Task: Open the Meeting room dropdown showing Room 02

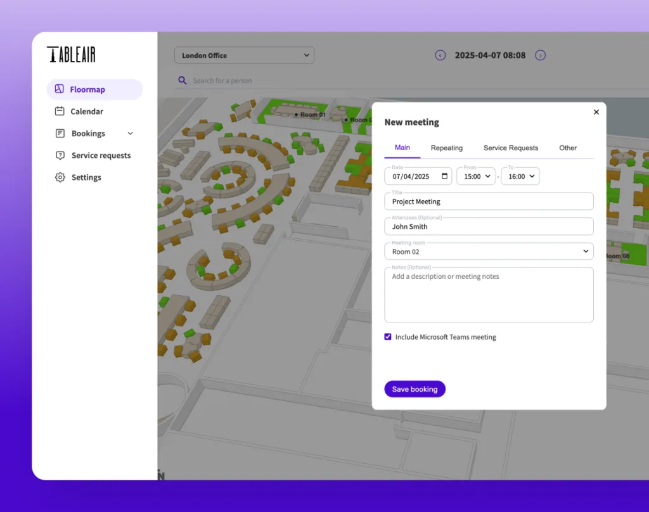Action: 488,251
